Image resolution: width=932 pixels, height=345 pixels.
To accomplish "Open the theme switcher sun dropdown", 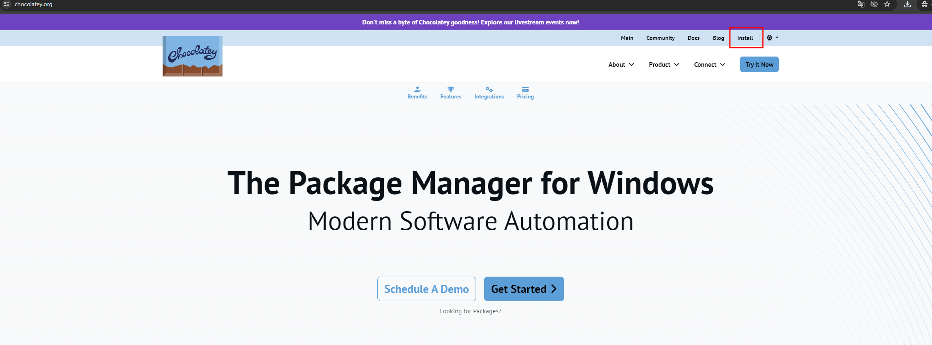I will pyautogui.click(x=772, y=38).
